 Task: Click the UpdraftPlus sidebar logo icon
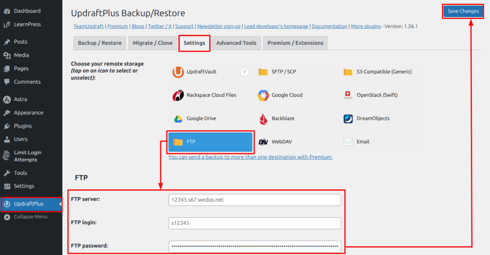point(7,204)
